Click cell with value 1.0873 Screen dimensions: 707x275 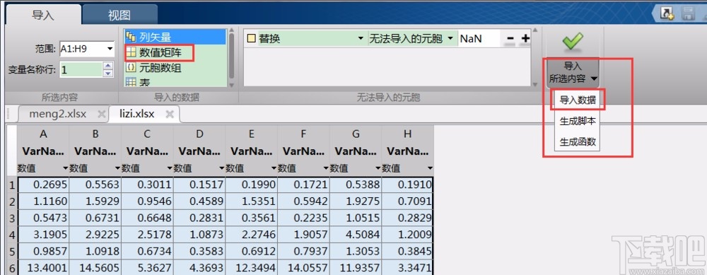(199, 235)
